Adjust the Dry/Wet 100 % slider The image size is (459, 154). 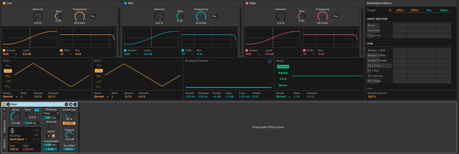(x=69, y=149)
